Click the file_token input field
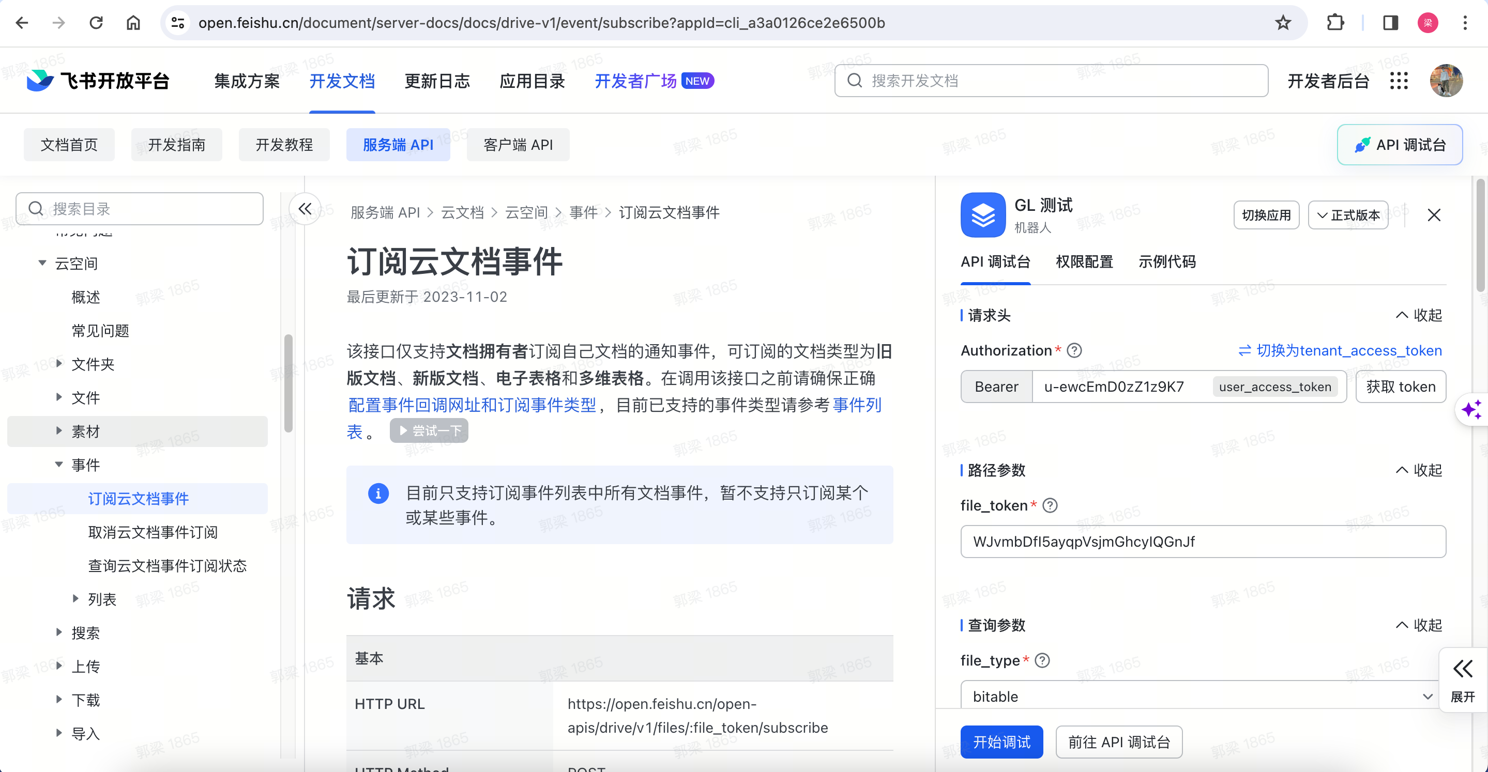Image resolution: width=1488 pixels, height=772 pixels. tap(1203, 541)
